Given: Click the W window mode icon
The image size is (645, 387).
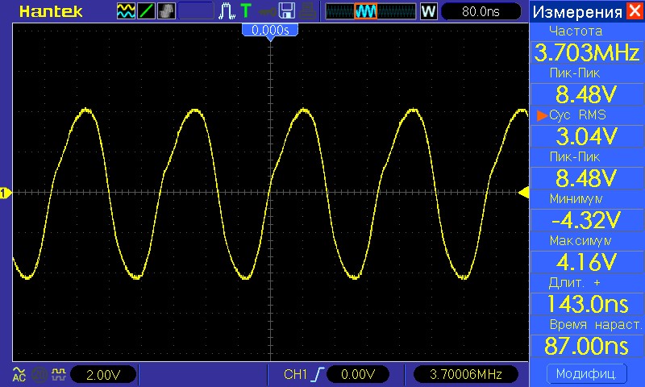Looking at the screenshot, I should point(428,11).
